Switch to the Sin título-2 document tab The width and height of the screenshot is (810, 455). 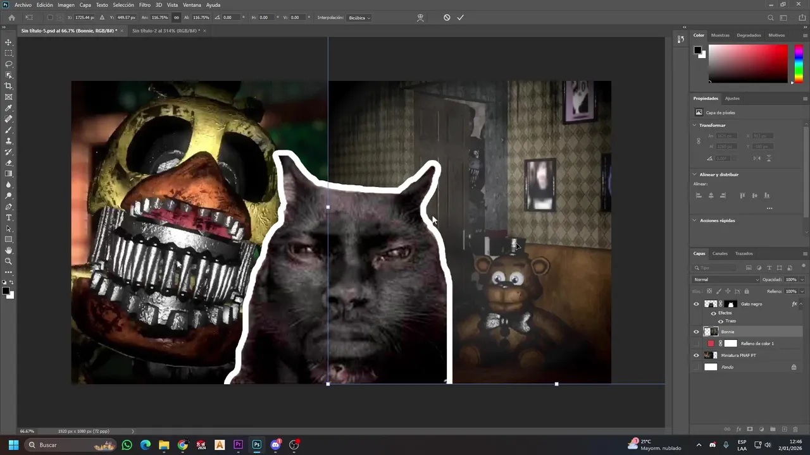[x=165, y=30]
